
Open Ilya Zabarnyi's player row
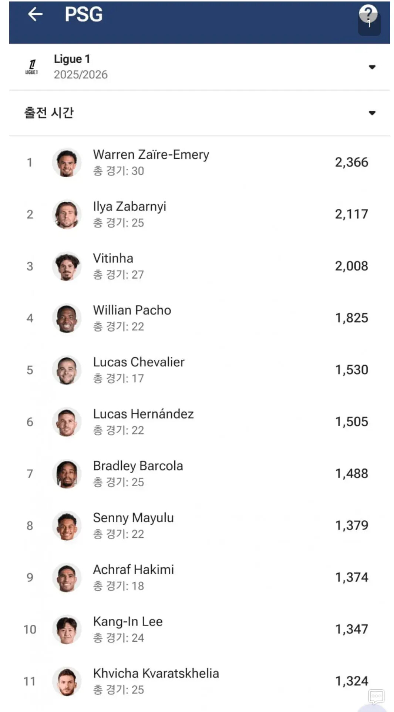(x=200, y=214)
